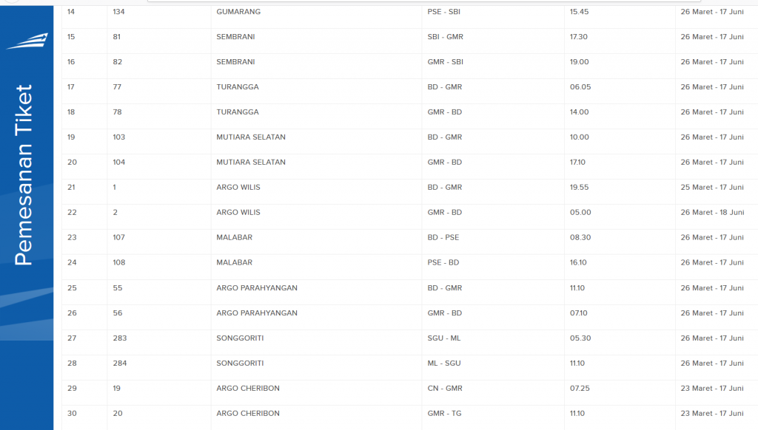Click SONGGORITI train number 283
Image resolution: width=758 pixels, height=430 pixels.
click(x=120, y=338)
